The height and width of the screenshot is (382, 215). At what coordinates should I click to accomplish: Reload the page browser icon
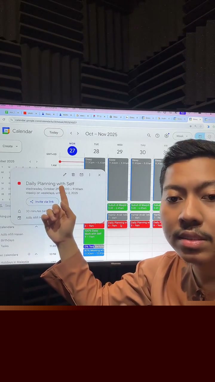pyautogui.click(x=4, y=120)
